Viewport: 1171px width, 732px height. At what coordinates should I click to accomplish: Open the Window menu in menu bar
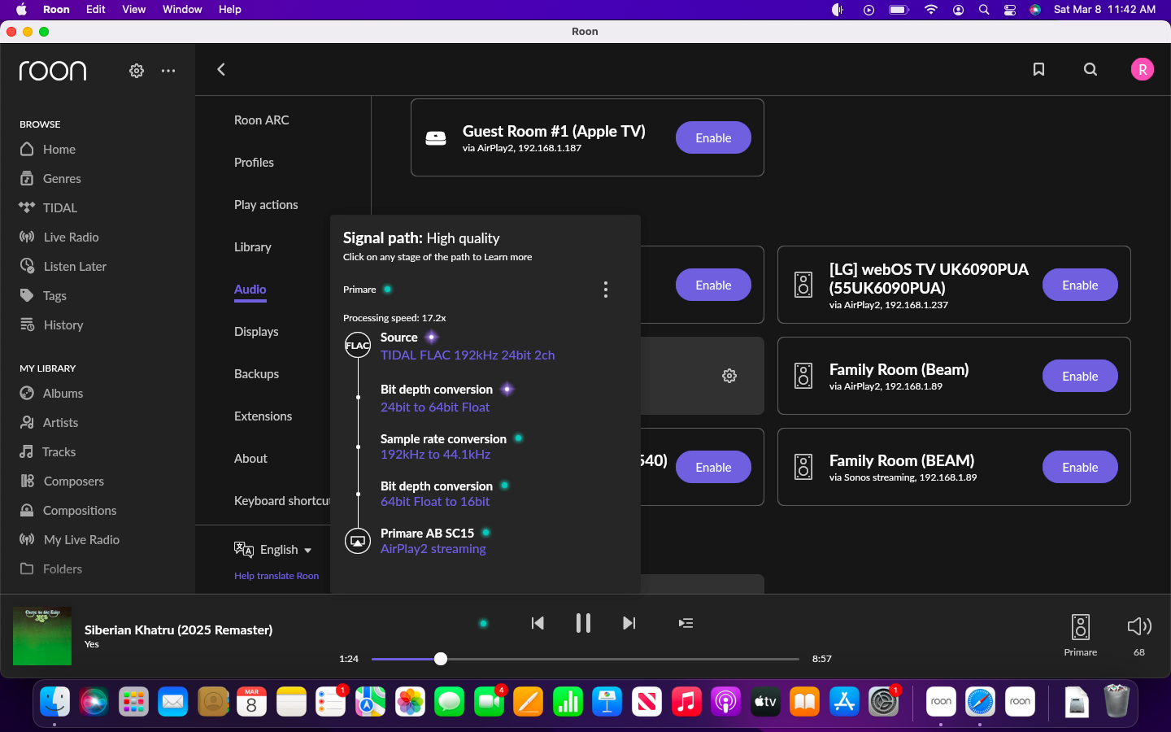(182, 9)
